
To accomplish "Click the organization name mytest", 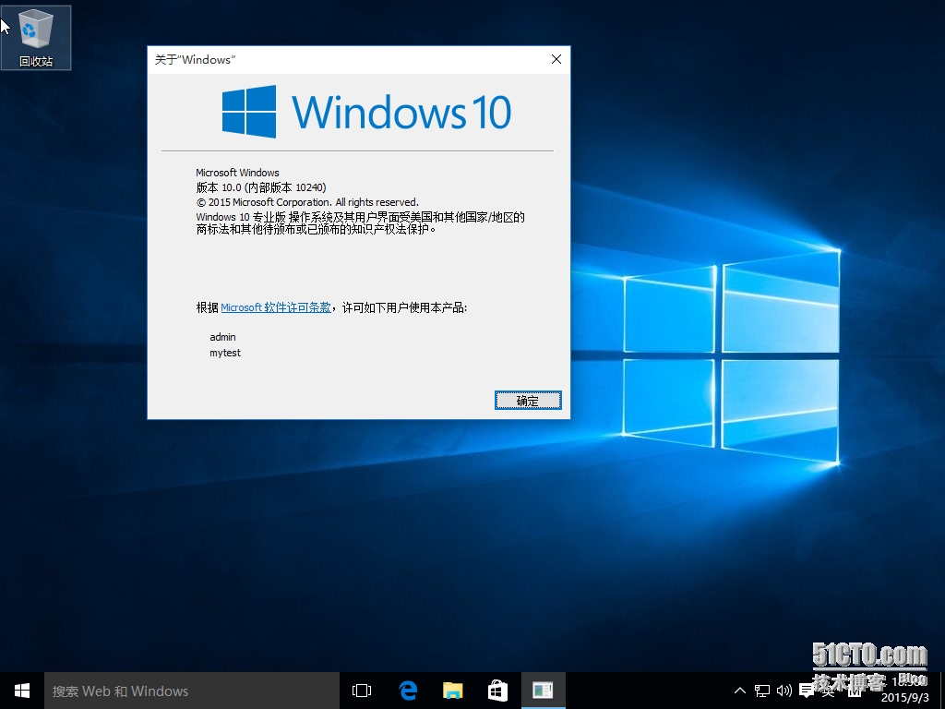I will click(x=225, y=353).
